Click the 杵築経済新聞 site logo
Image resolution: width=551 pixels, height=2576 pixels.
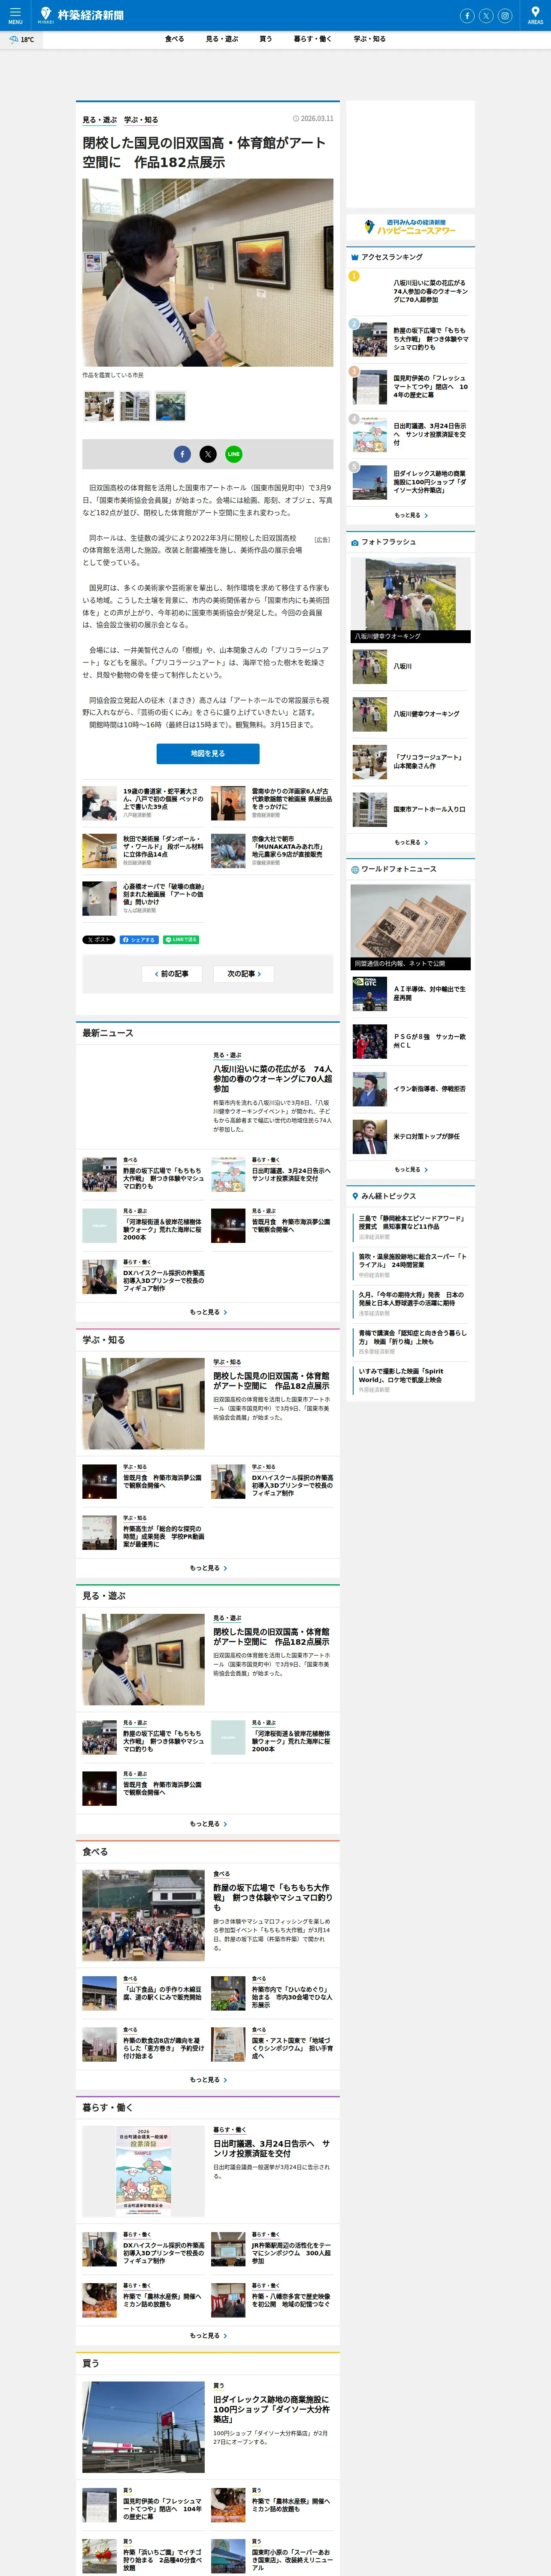81,15
